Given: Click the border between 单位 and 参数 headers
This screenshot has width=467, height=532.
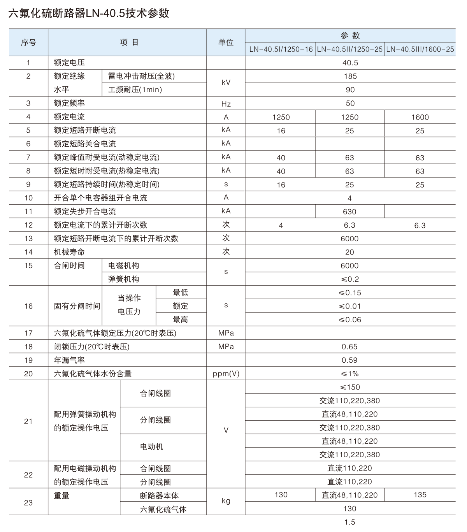Looking at the screenshot, I should point(245,42).
